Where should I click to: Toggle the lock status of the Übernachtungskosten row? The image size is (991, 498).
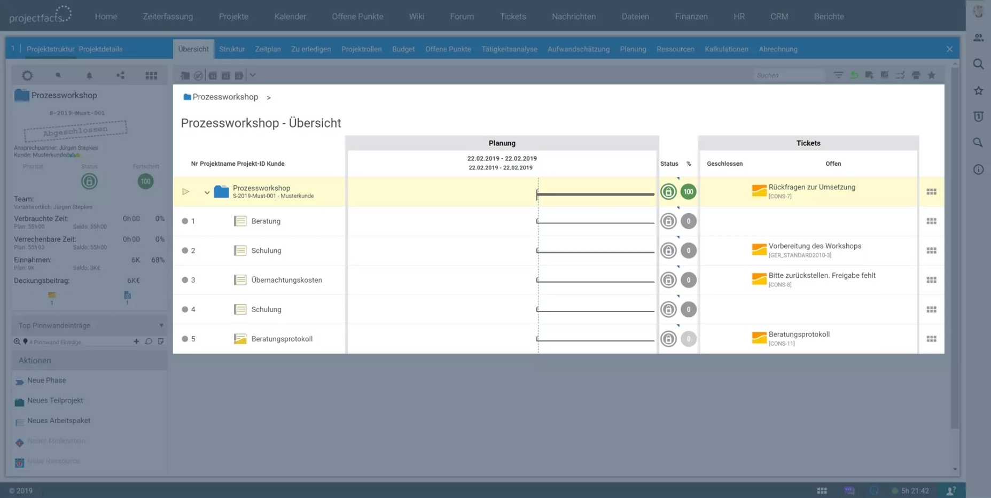click(668, 280)
